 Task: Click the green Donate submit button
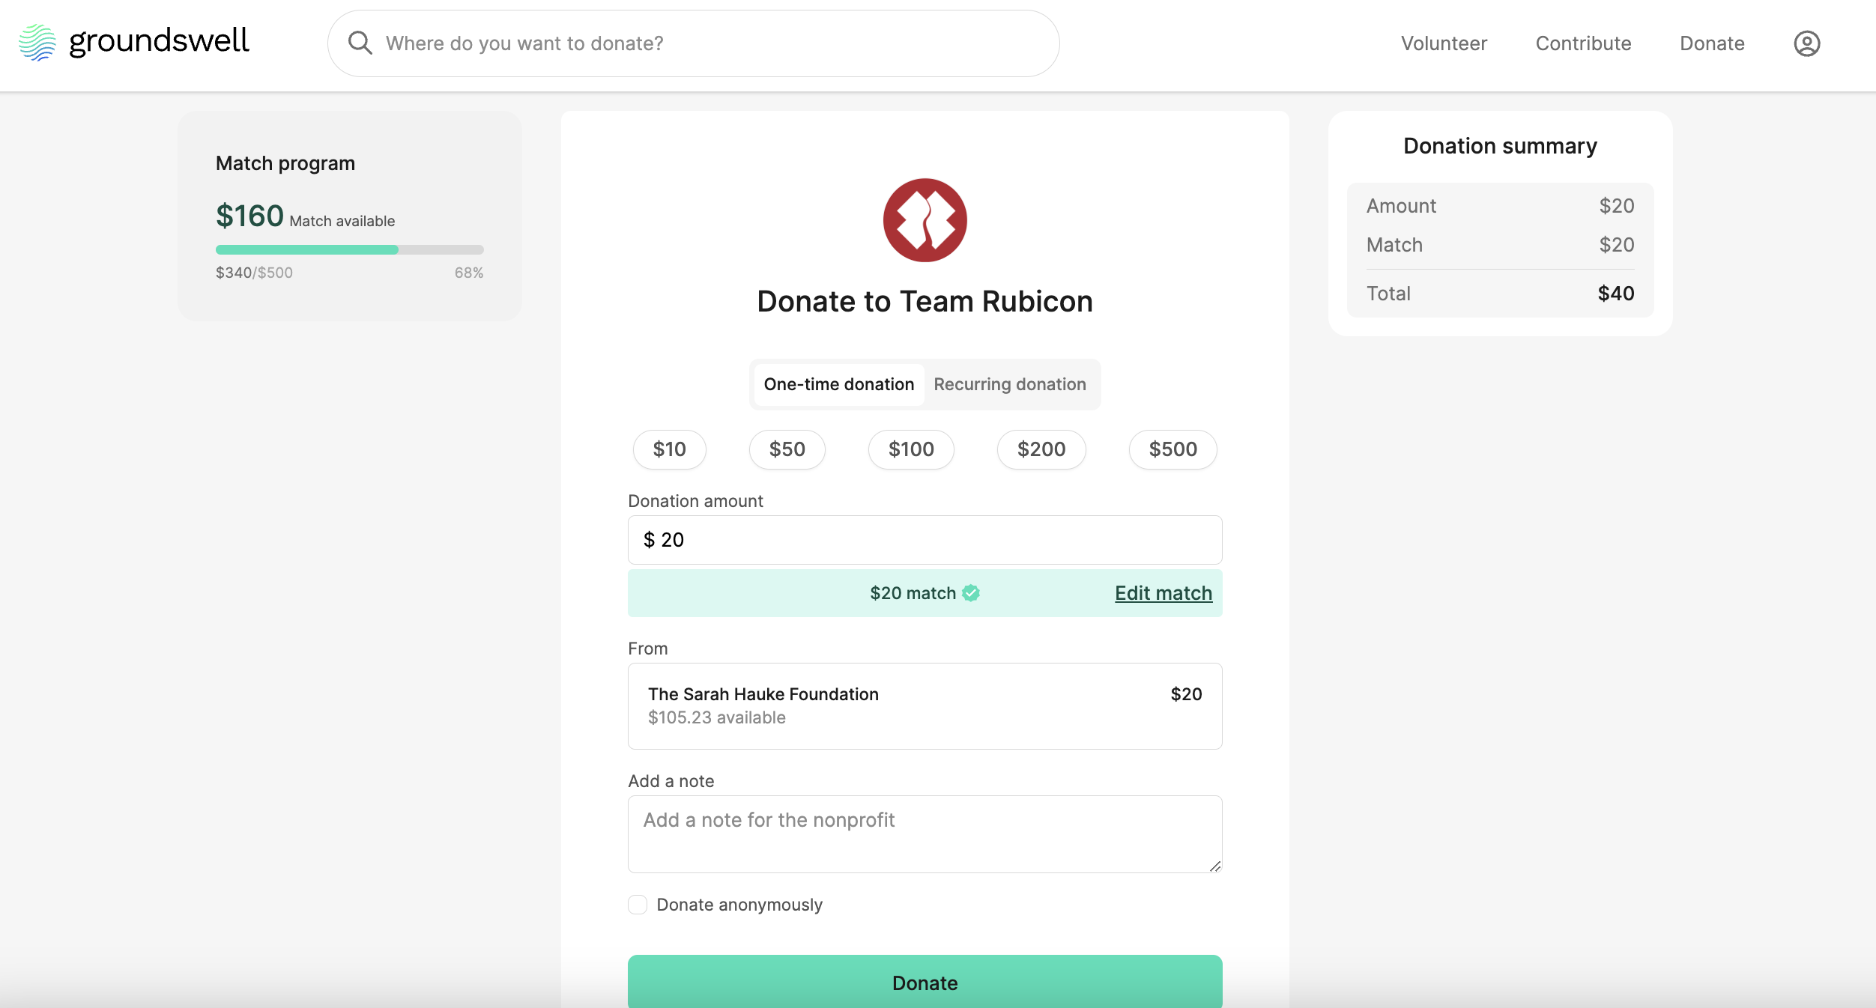tap(925, 982)
